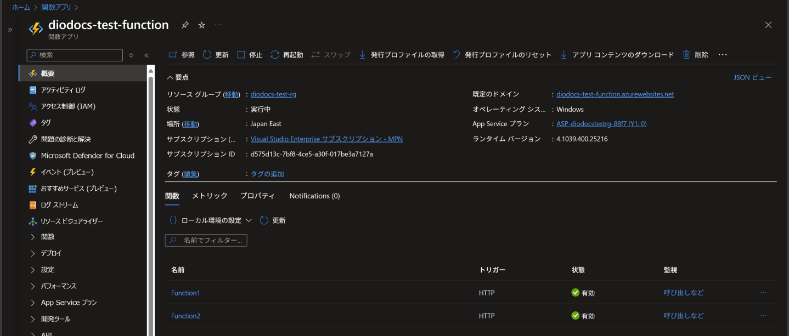Open more options ellipsis beside title
The image size is (789, 336).
218,25
